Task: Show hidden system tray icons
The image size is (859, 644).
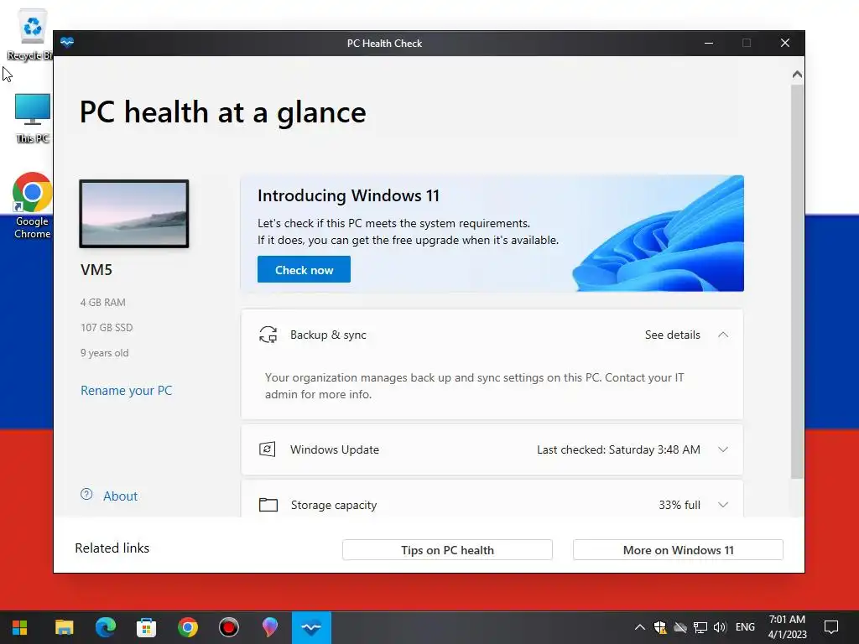Action: coord(639,627)
